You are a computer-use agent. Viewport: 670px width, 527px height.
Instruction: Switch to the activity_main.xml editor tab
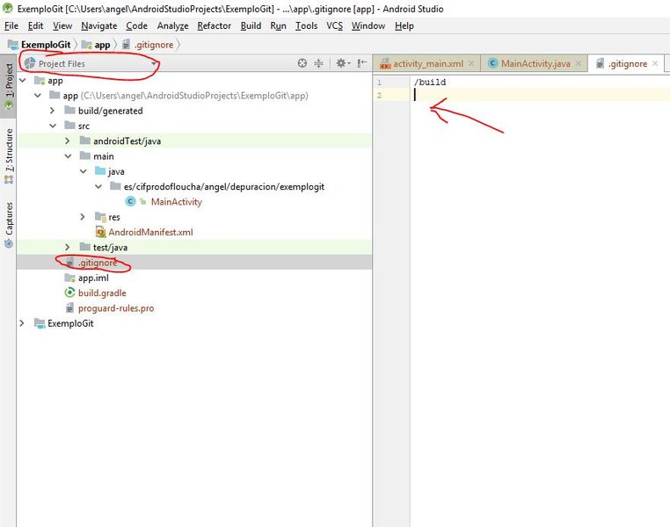(x=427, y=63)
